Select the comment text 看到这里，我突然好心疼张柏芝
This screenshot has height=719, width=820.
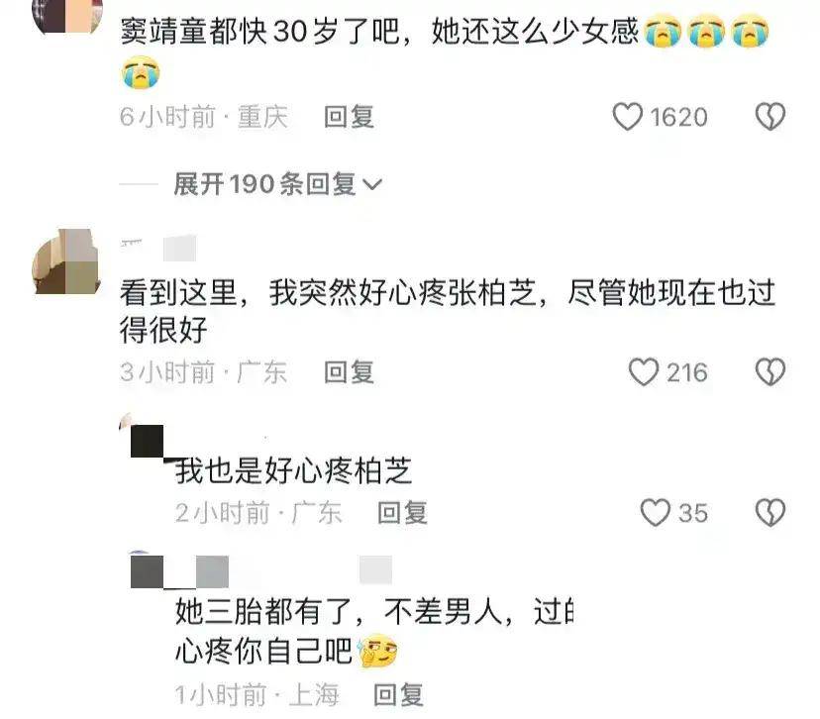click(328, 292)
